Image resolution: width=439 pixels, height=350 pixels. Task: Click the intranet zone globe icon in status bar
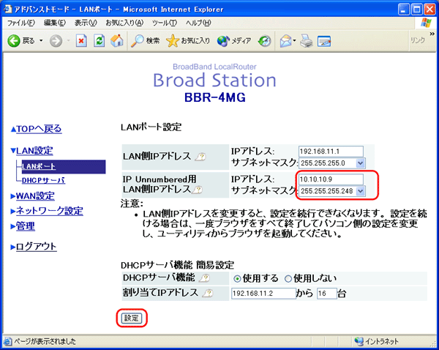pyautogui.click(x=359, y=341)
